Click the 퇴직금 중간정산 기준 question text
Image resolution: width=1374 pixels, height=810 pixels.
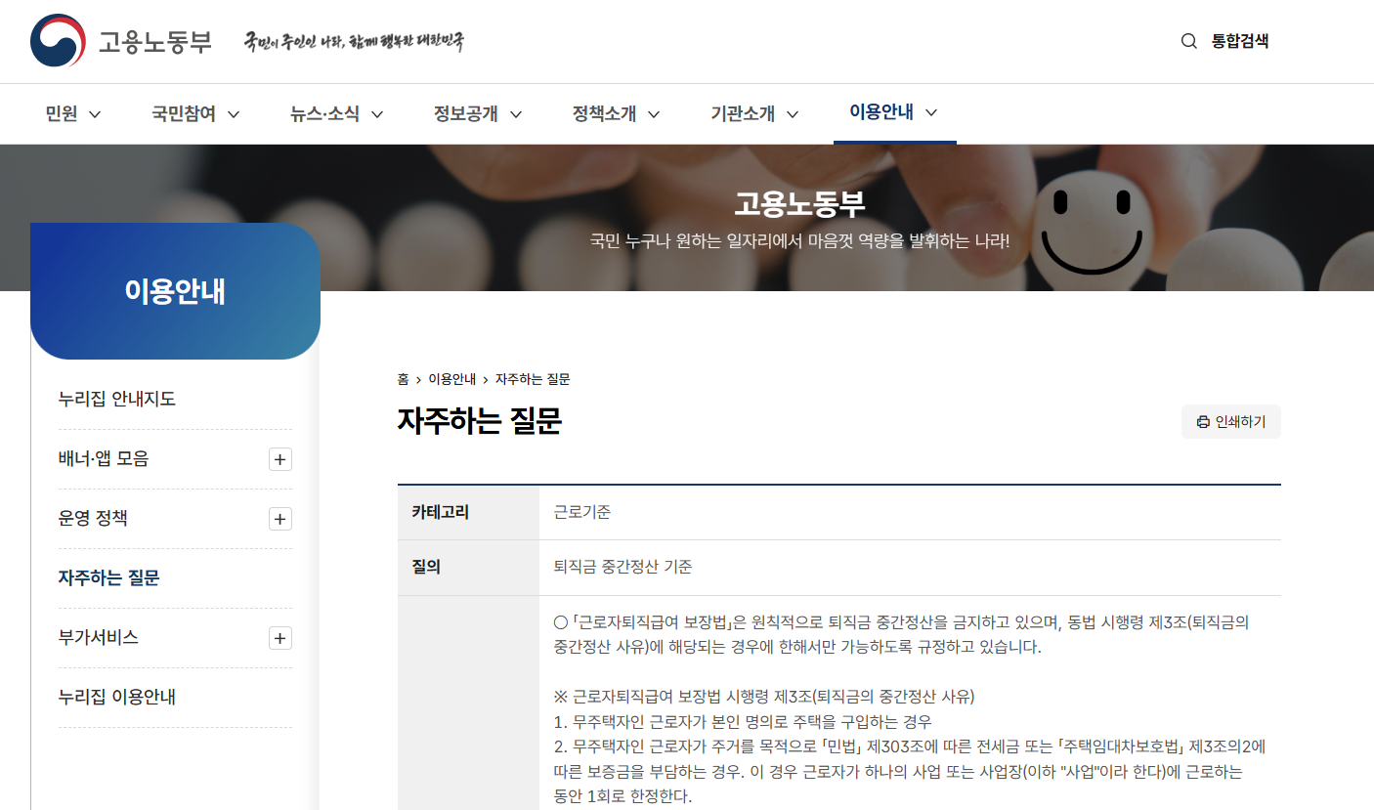click(623, 568)
